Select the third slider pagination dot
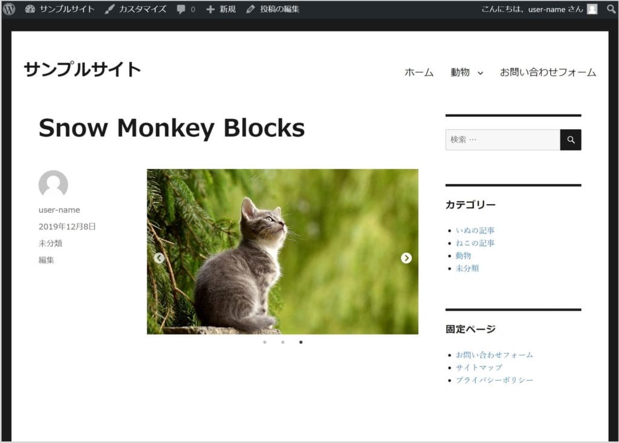Image resolution: width=619 pixels, height=443 pixels. coord(301,342)
